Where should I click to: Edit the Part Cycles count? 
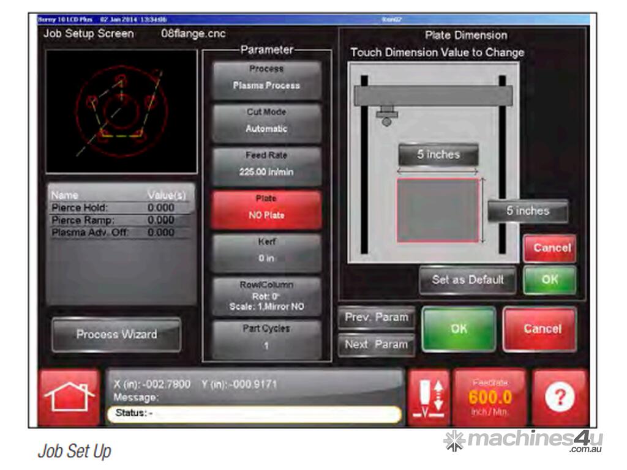(266, 338)
